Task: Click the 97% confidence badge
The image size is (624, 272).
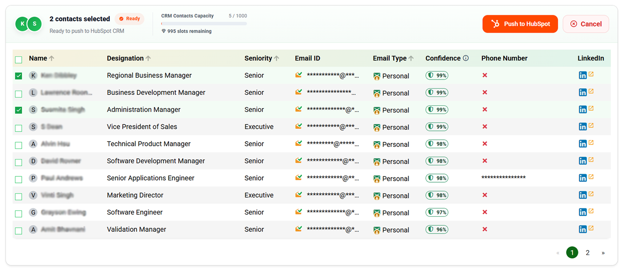Action: point(437,212)
